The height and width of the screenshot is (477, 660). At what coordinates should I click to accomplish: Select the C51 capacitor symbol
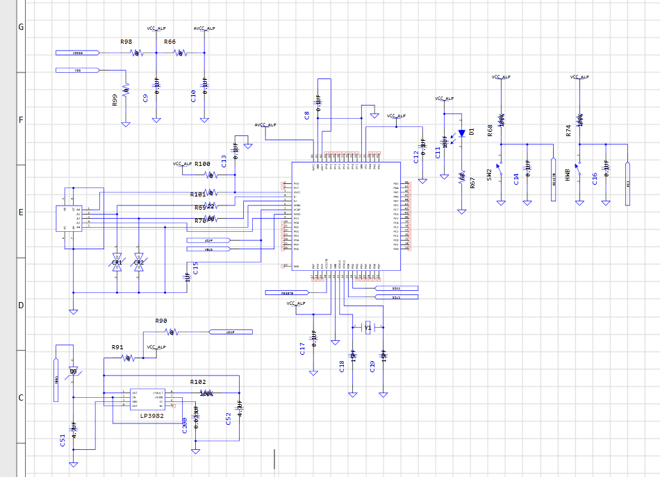73,430
